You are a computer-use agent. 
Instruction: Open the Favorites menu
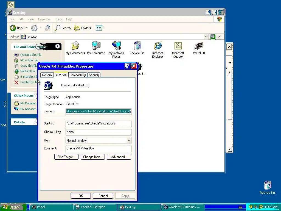point(44,19)
